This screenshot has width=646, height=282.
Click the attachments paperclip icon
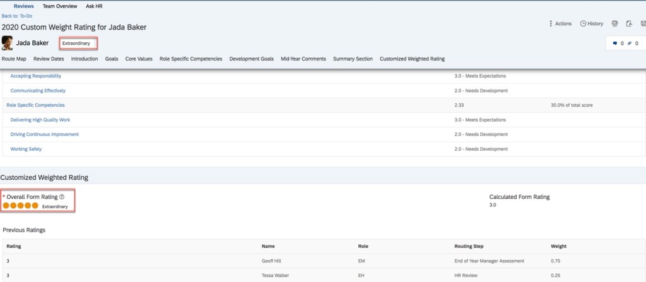coord(629,43)
